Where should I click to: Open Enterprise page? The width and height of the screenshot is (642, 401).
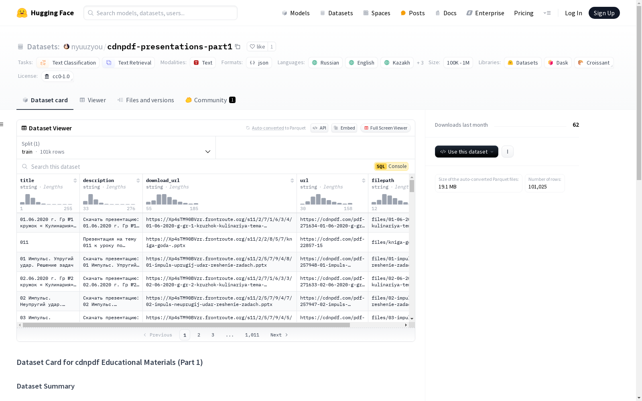pos(485,13)
